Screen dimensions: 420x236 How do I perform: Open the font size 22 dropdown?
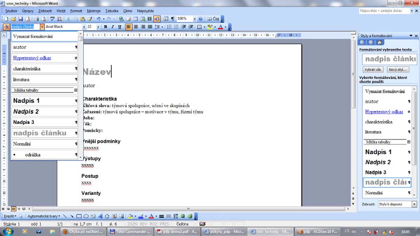(98, 27)
